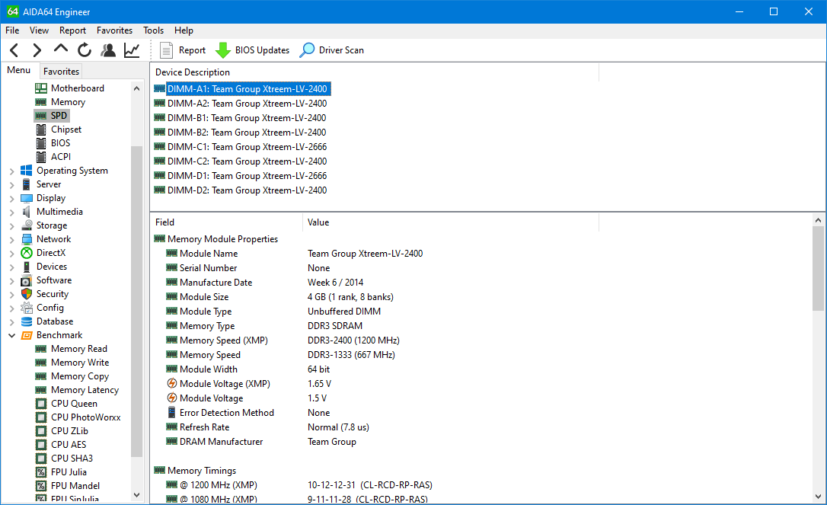Select the ACPI tree item

(x=61, y=157)
